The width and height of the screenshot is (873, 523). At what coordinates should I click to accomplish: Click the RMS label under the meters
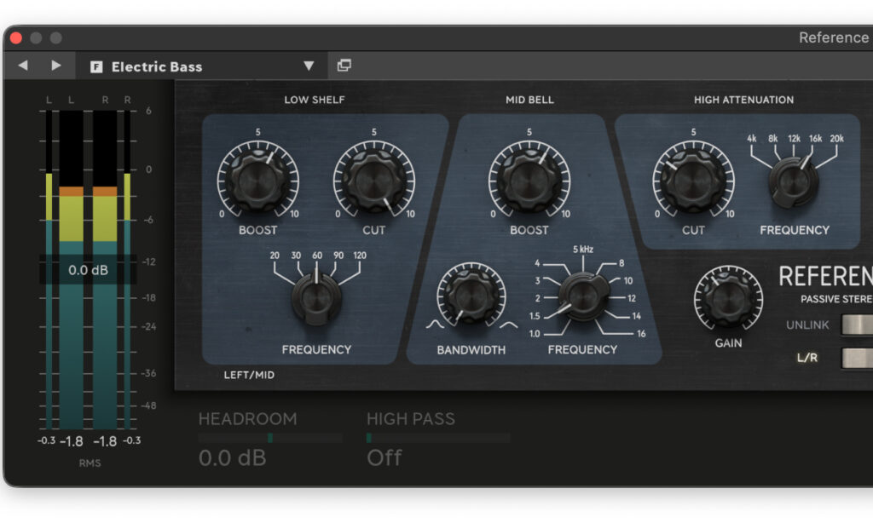pos(90,463)
